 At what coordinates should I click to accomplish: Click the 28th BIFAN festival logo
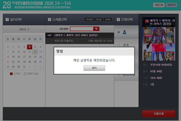tap(37, 5)
